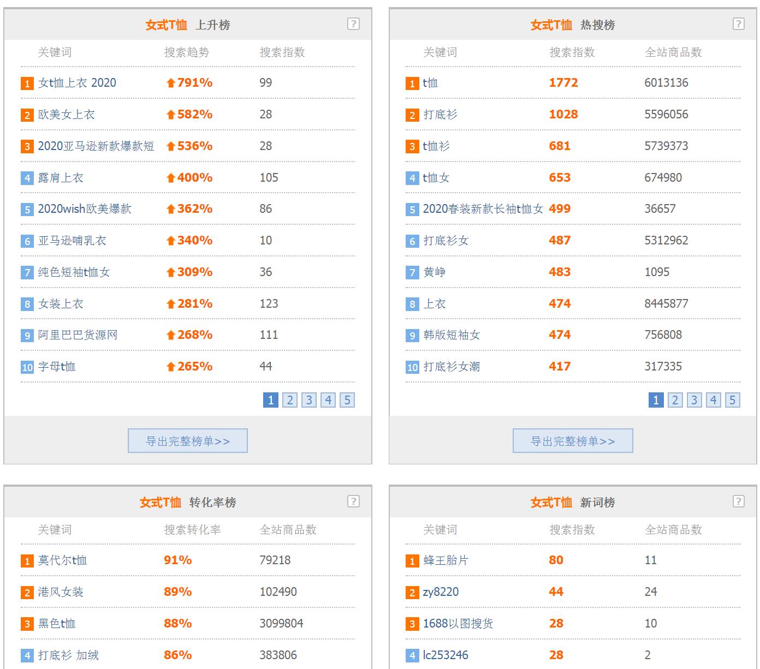Click keyword 韩版短袖女

click(452, 335)
